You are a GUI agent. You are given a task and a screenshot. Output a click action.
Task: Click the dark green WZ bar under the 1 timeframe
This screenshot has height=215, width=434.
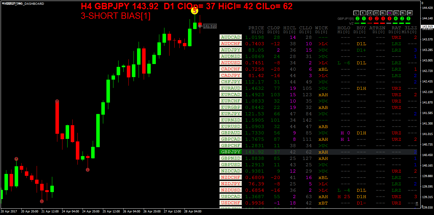[x=357, y=23]
